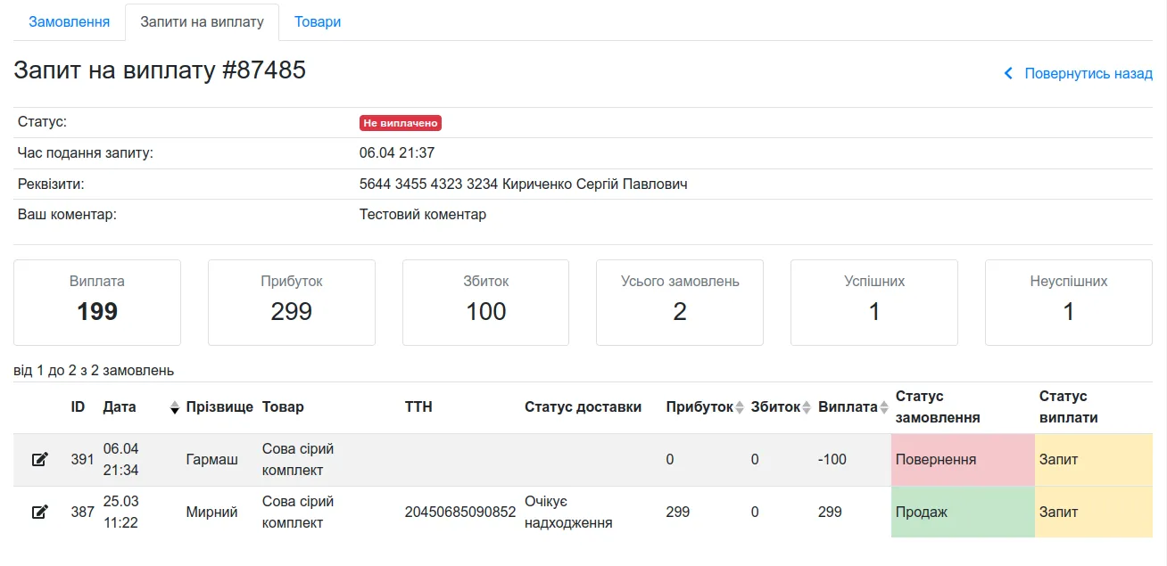The image size is (1167, 566).
Task: Click the Очікує надходження delivery status
Action: tap(568, 513)
